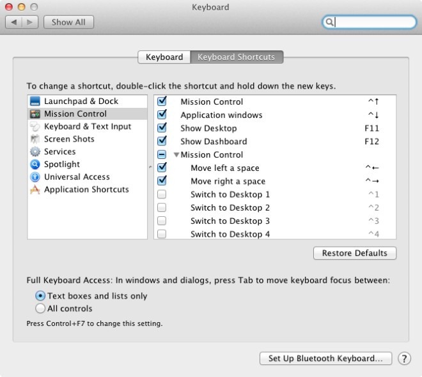Click the ^3 shortcut for Desktop 3
Screen dimensions: 422x377
(373, 221)
